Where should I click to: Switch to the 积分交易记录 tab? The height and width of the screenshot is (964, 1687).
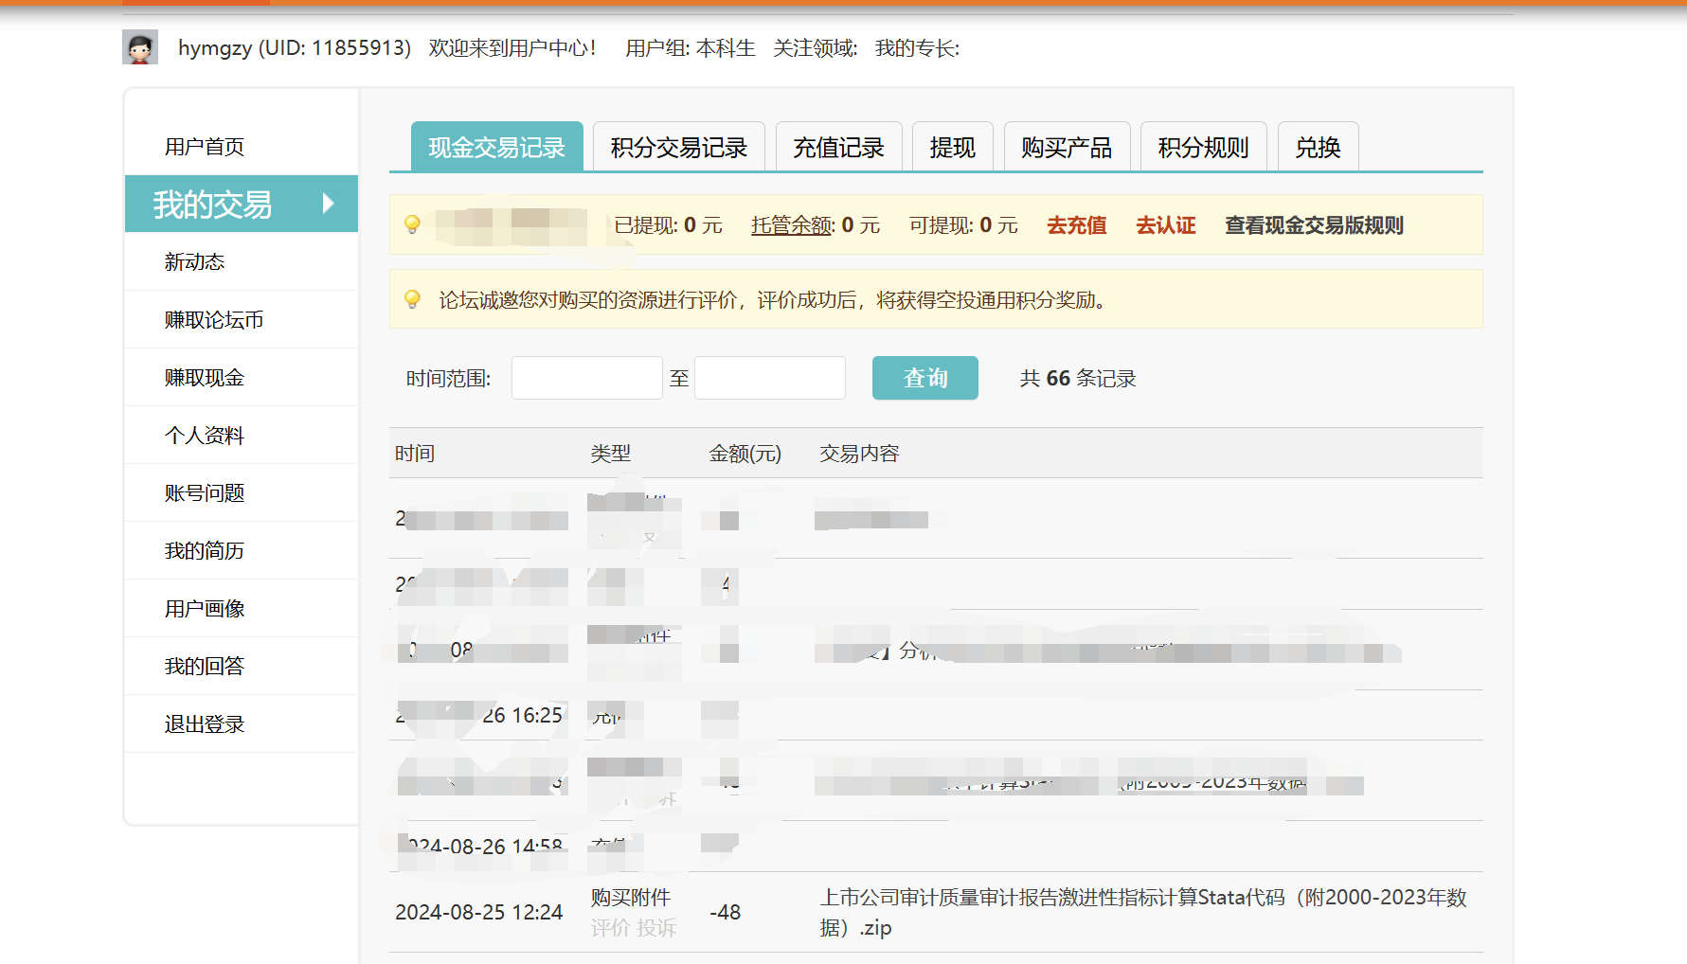679,147
